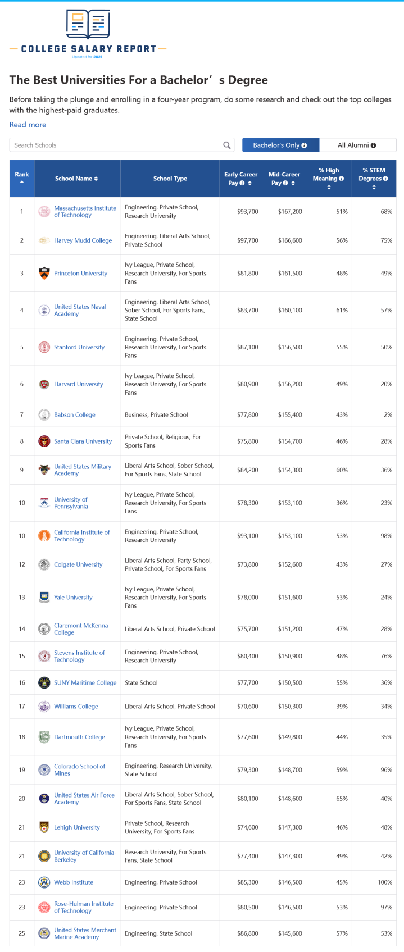Click the Princeton University shield logo
Viewport: 404px width, 952px height.
(44, 273)
